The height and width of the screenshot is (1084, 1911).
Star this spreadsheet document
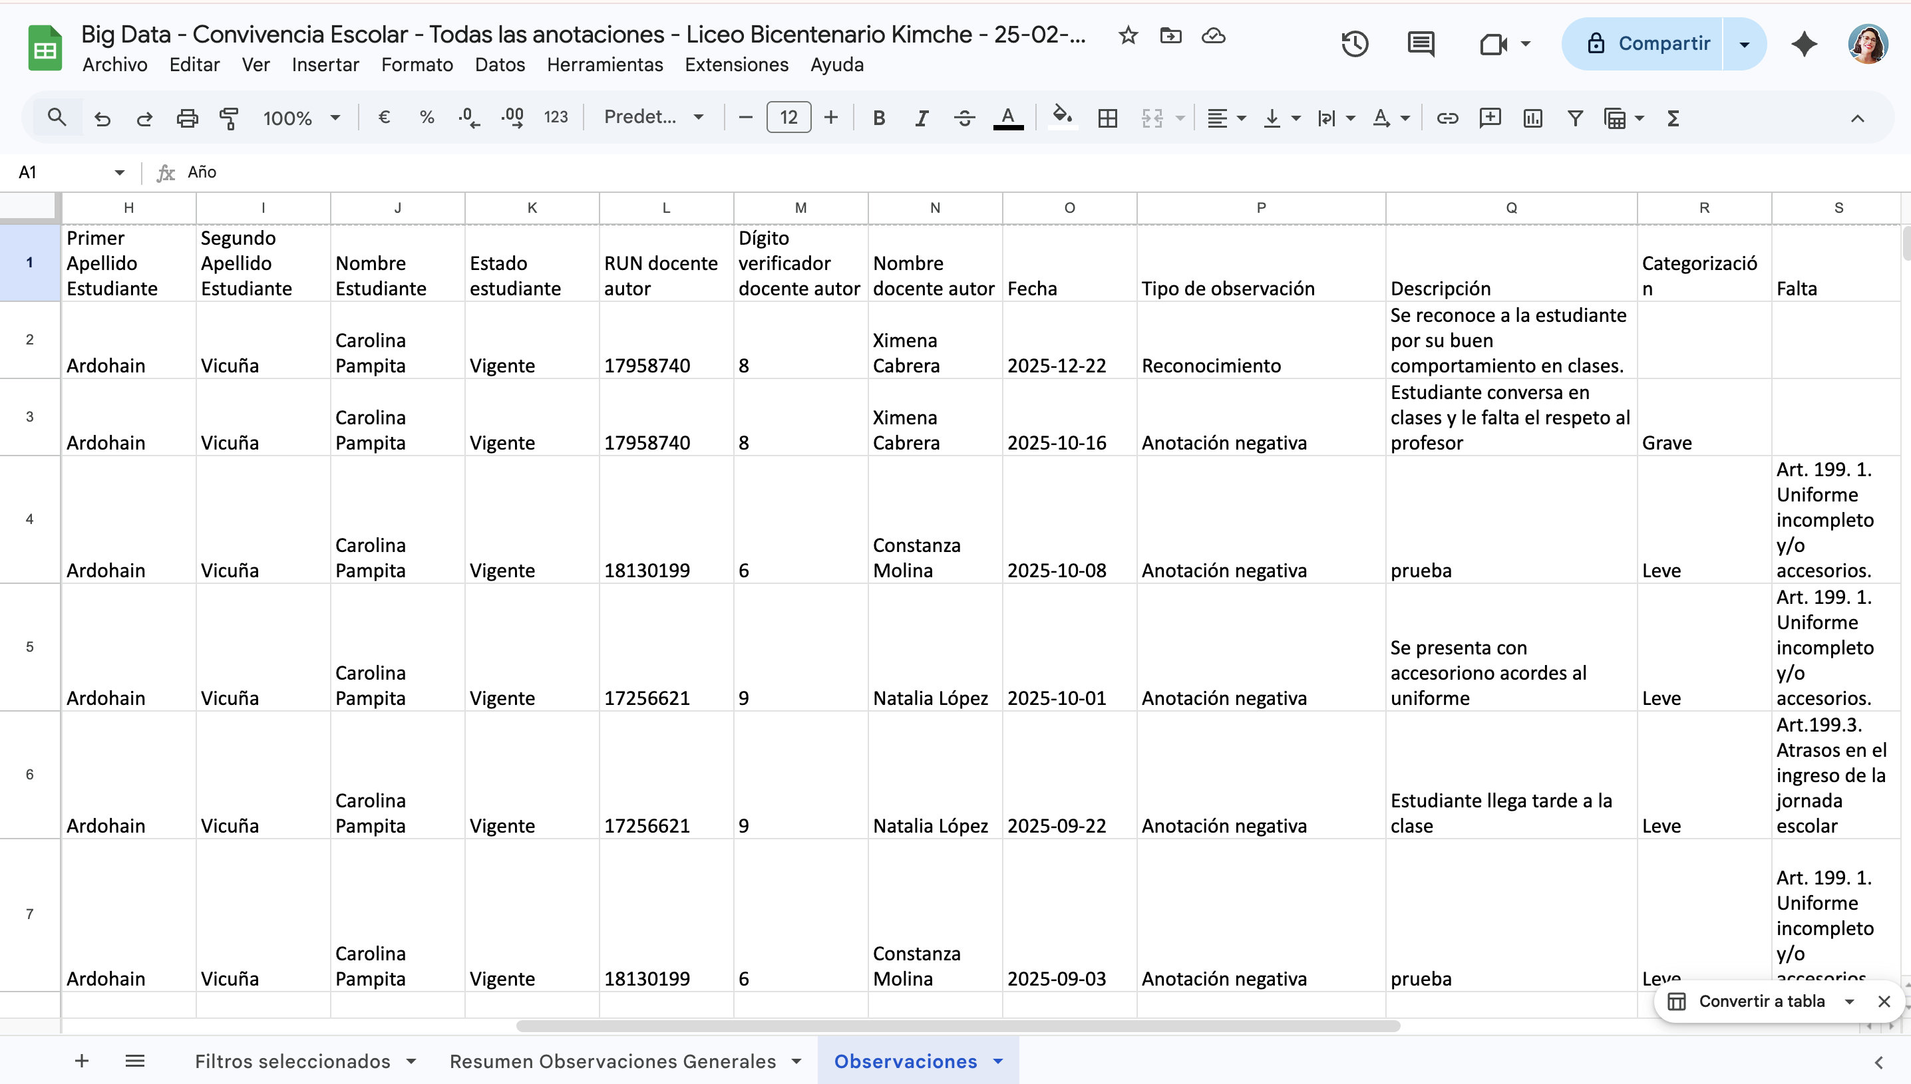[x=1128, y=35]
